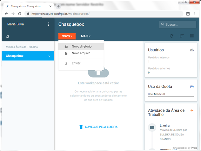Click the upload arrow icon beside Enviar
Image resolution: width=201 pixels, height=151 pixels.
point(66,63)
